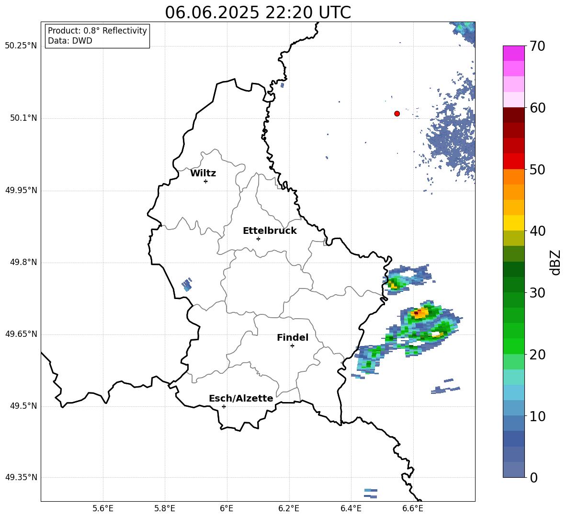Click the dark red colorbar segment below 60
Screen dimensions: 567x518
pos(513,115)
